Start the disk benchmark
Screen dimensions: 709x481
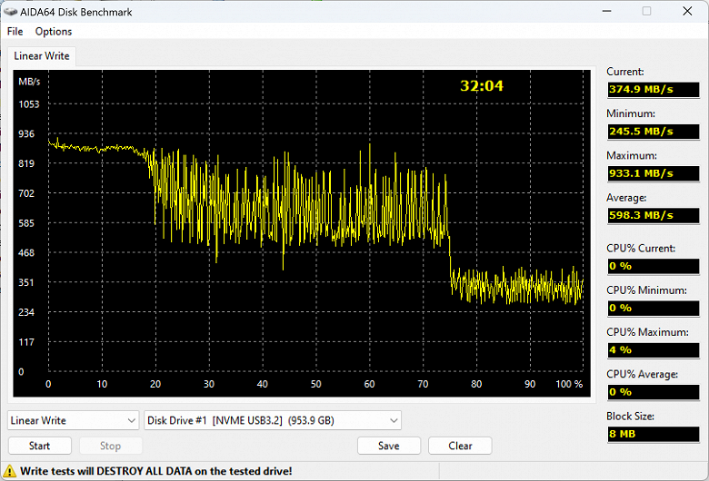tap(40, 446)
